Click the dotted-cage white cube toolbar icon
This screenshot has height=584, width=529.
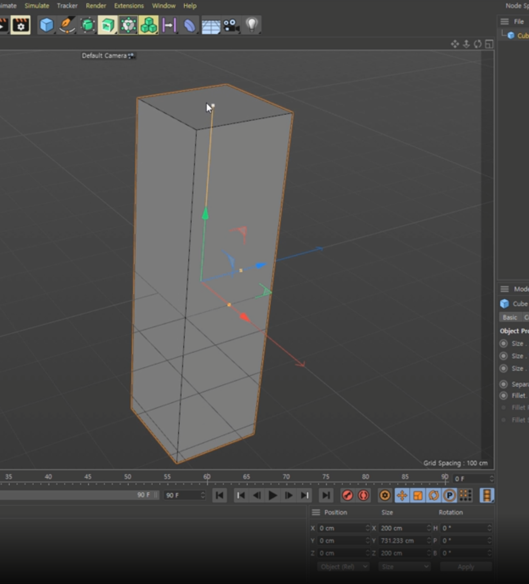pos(128,26)
